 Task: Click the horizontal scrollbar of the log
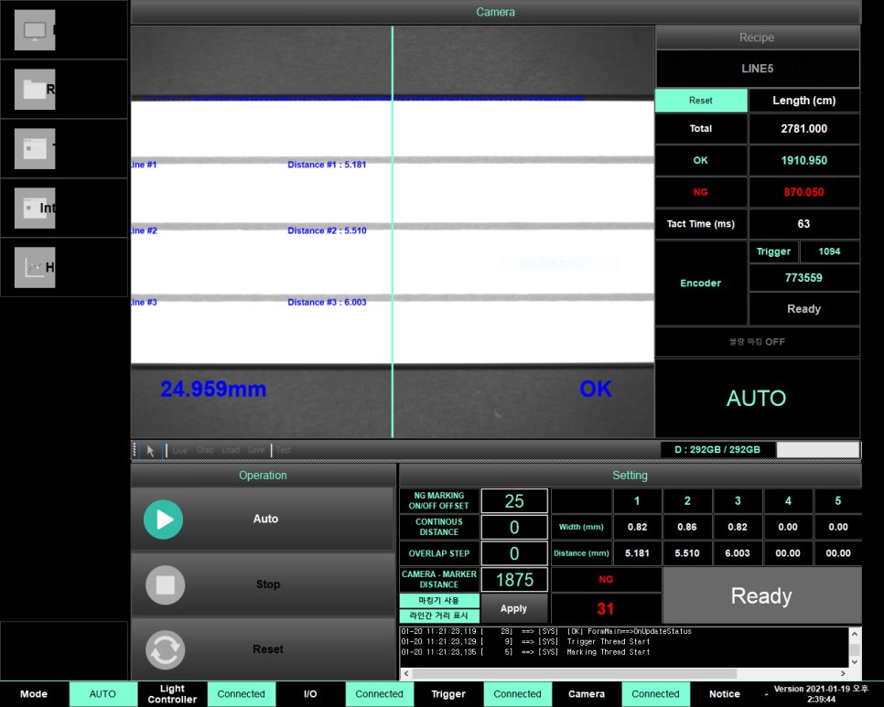[575, 674]
